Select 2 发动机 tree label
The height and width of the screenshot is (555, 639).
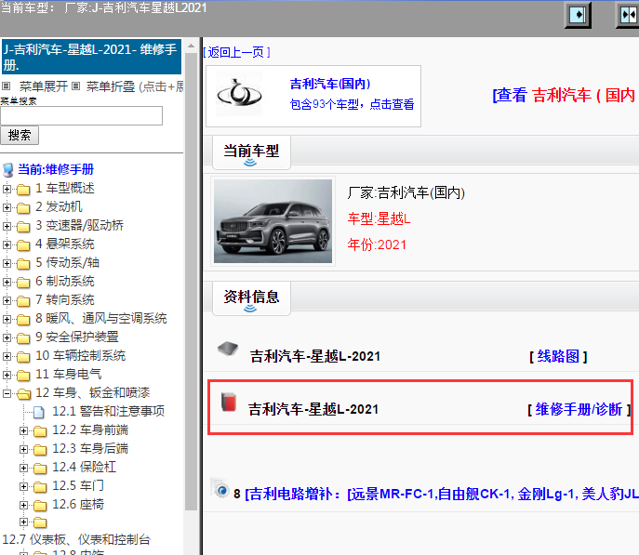click(59, 206)
